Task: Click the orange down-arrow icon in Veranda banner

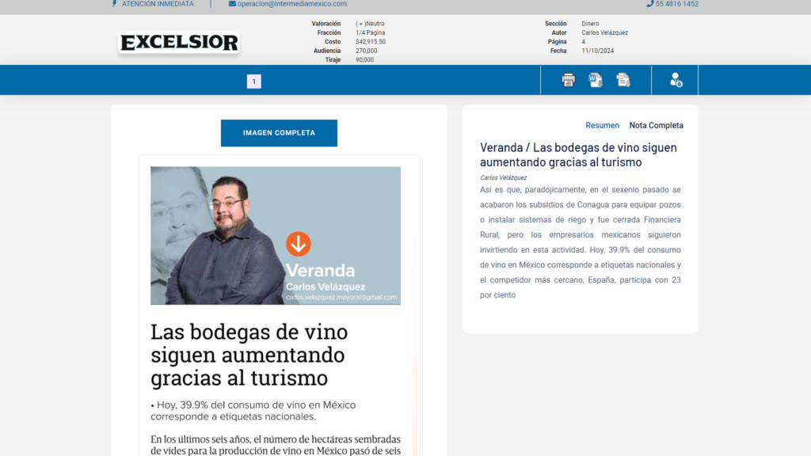Action: pyautogui.click(x=299, y=244)
